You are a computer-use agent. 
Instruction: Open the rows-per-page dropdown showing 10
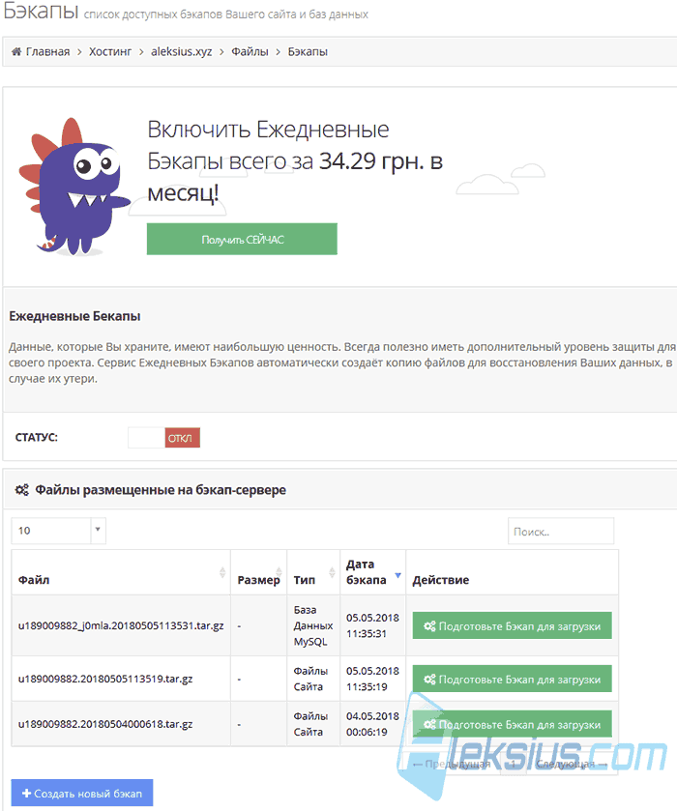pos(58,531)
